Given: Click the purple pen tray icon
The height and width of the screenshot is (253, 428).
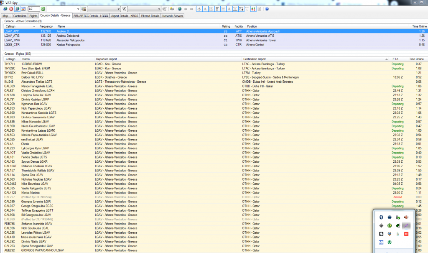Looking at the screenshot, I should click(406, 226).
